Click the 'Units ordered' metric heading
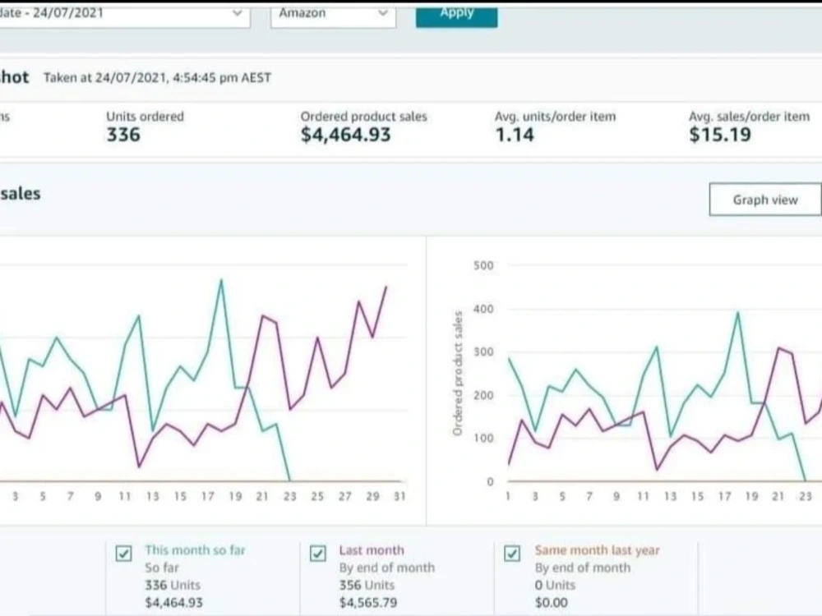 pyautogui.click(x=145, y=117)
